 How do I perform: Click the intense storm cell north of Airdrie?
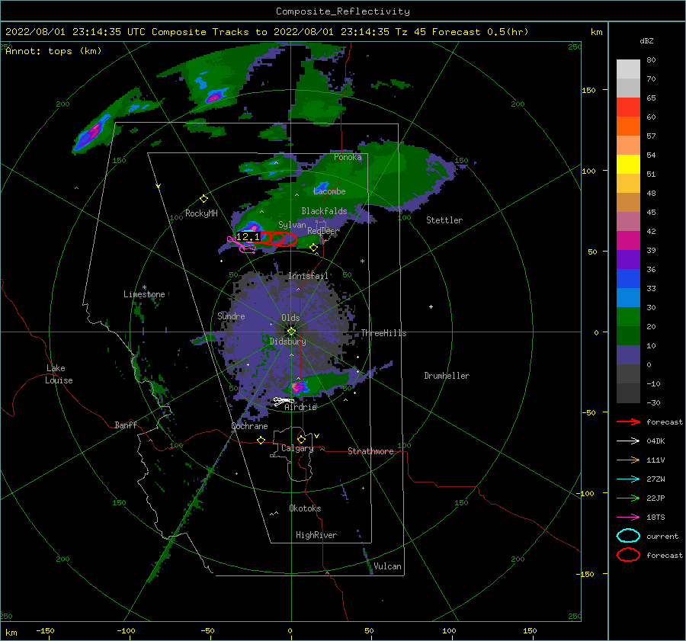299,386
